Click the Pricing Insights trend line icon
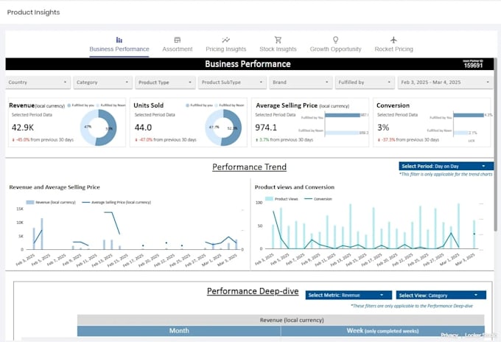This screenshot has height=342, width=501. click(x=226, y=40)
